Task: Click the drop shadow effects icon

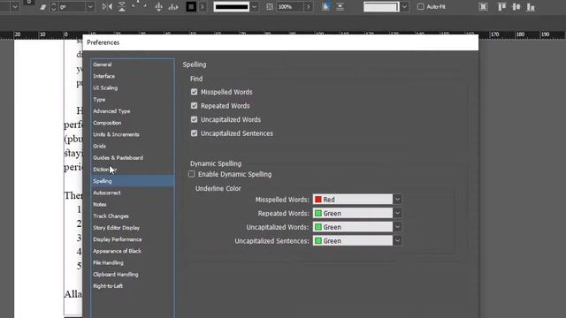Action: pyautogui.click(x=326, y=6)
